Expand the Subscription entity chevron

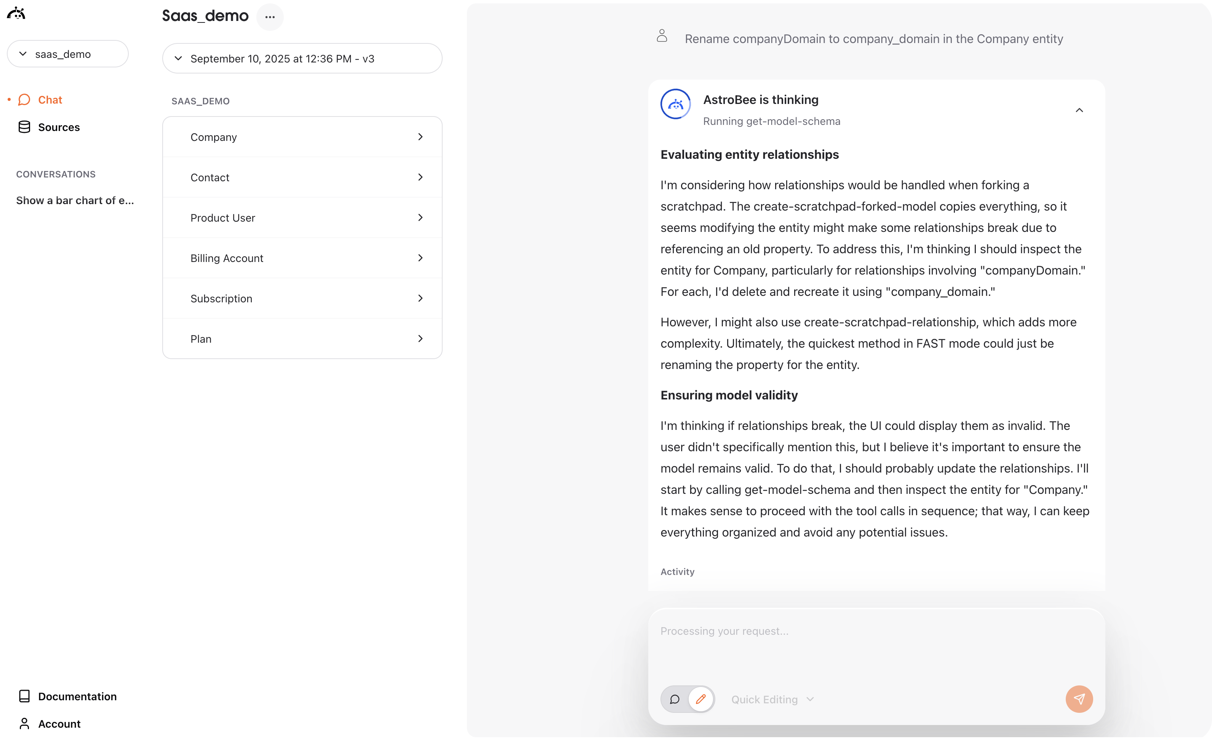pos(420,298)
